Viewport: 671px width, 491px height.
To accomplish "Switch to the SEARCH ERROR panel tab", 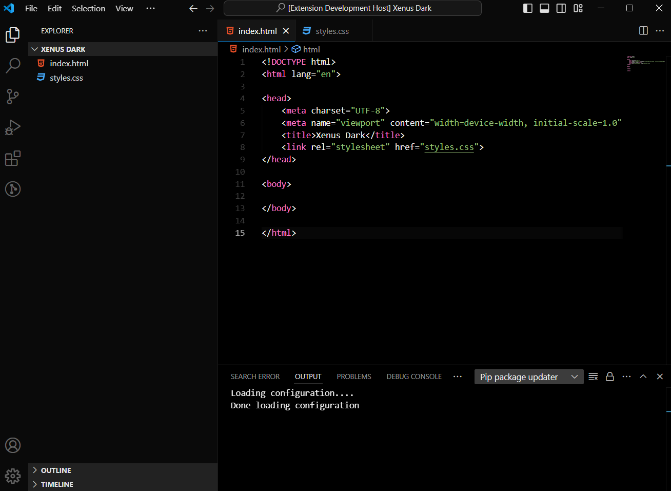I will (x=255, y=376).
